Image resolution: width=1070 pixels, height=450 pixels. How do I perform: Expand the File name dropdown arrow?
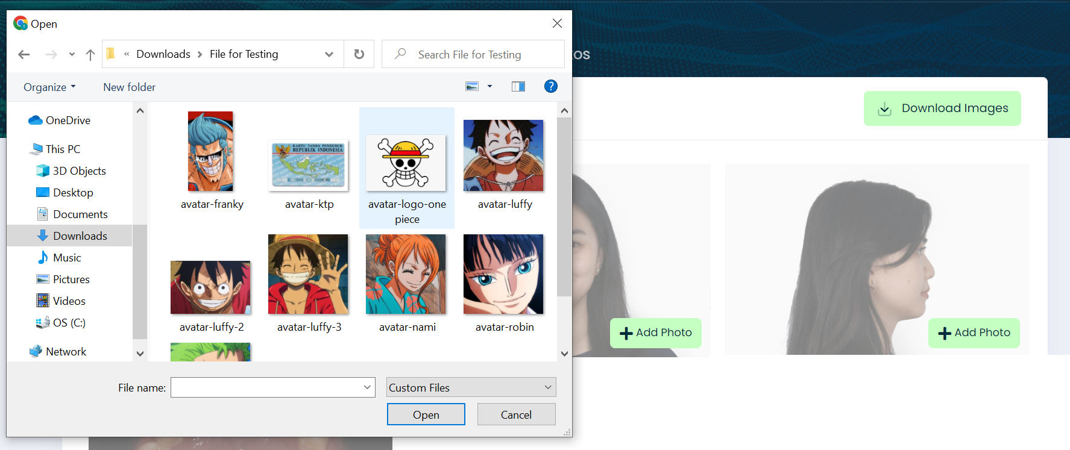coord(367,387)
